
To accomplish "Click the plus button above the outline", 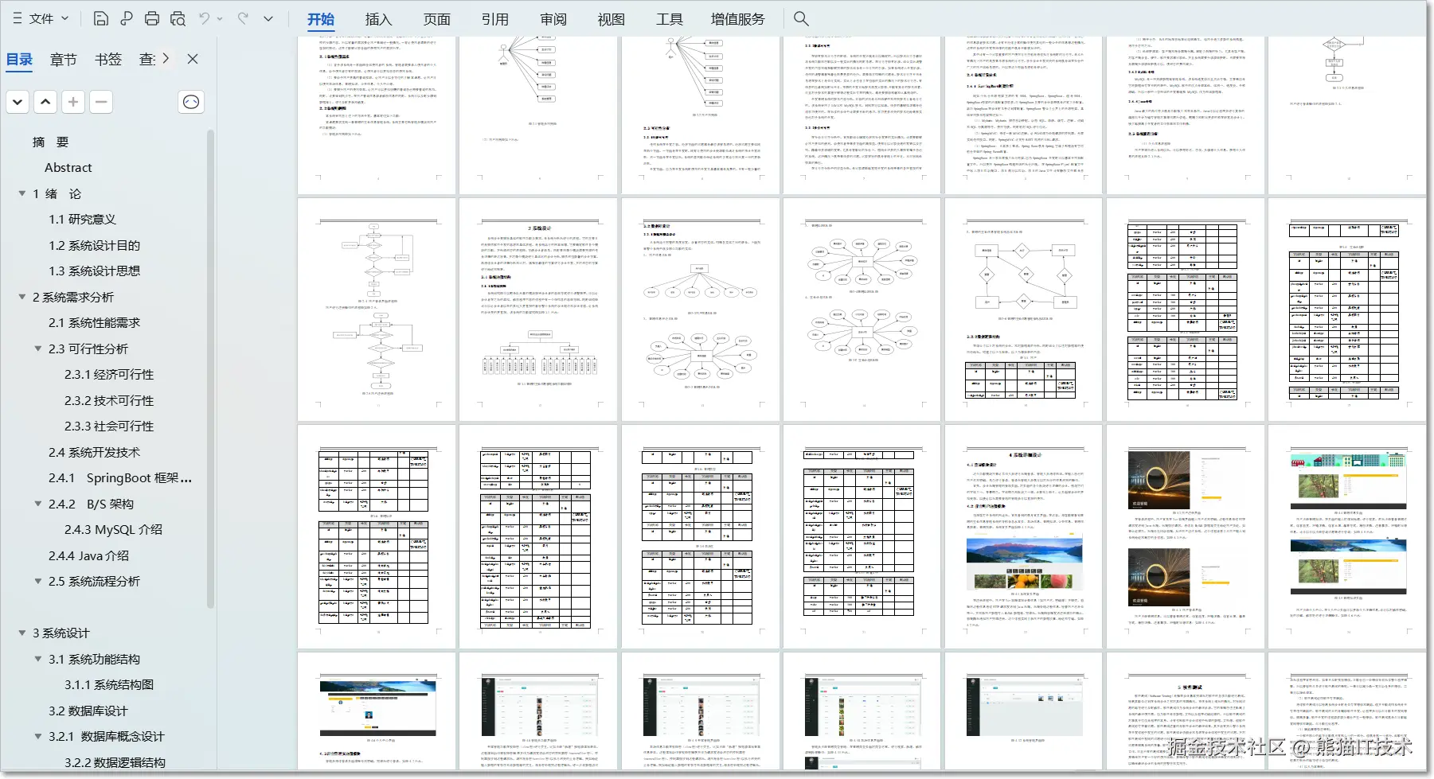I will pos(73,102).
